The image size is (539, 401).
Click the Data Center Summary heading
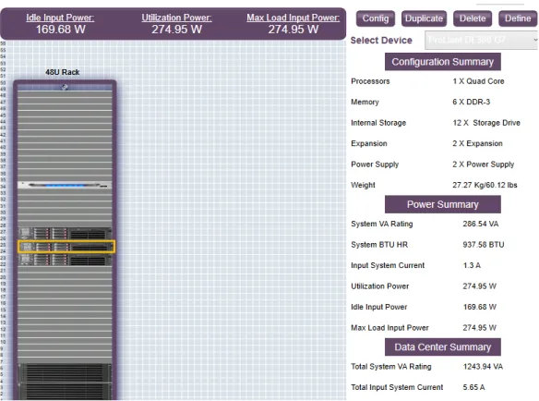pos(443,347)
